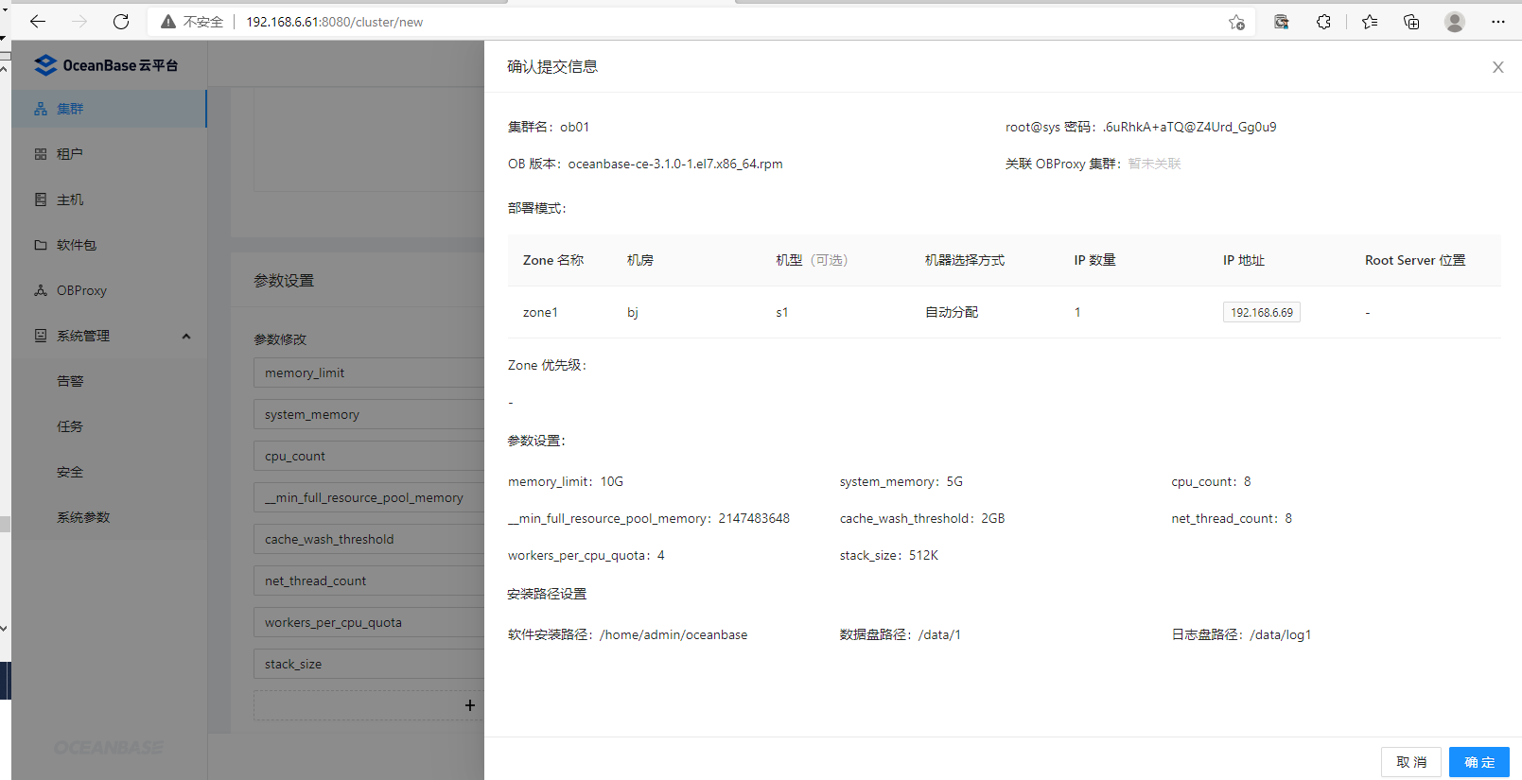Open the OBProxy menu item

109,290
